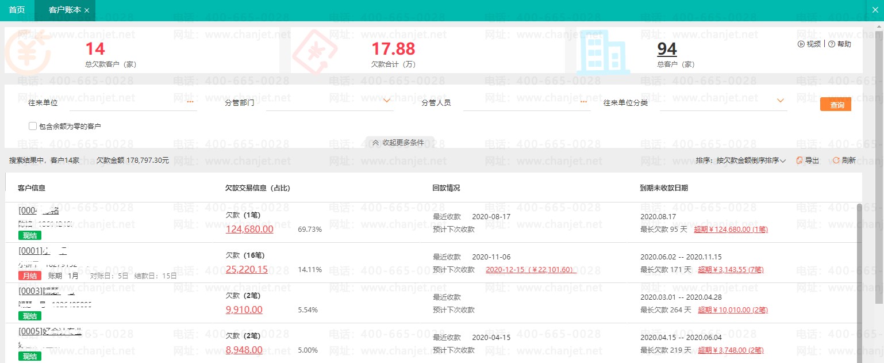
Task: Expand the 分管部门 dropdown
Action: coord(387,101)
